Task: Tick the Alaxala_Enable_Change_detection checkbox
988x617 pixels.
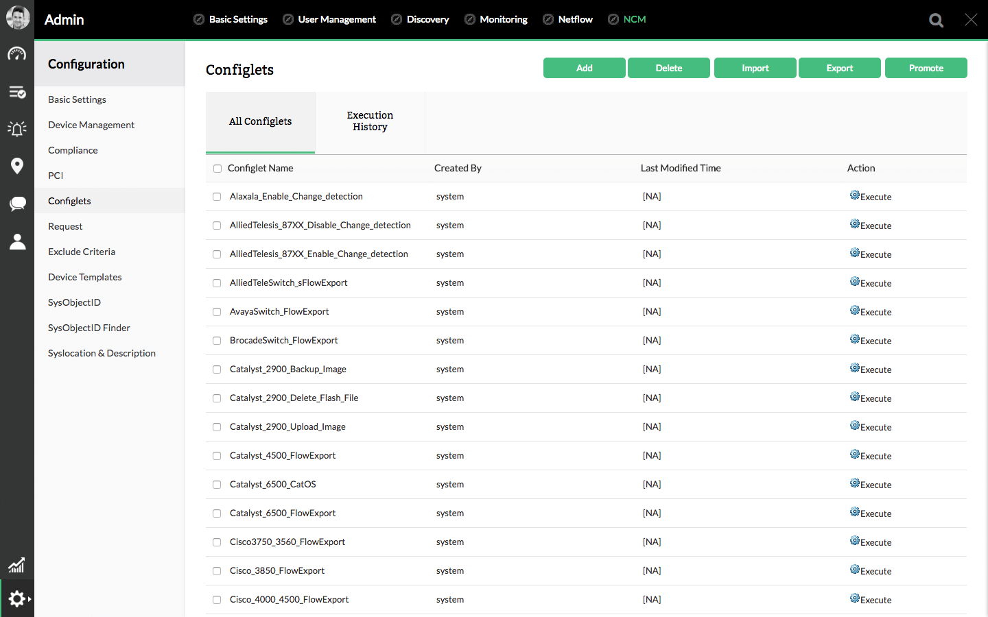Action: tap(217, 197)
